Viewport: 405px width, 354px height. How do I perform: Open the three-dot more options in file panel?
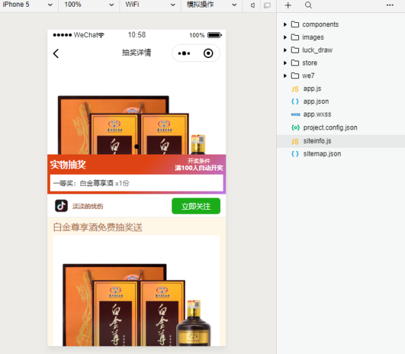[389, 5]
